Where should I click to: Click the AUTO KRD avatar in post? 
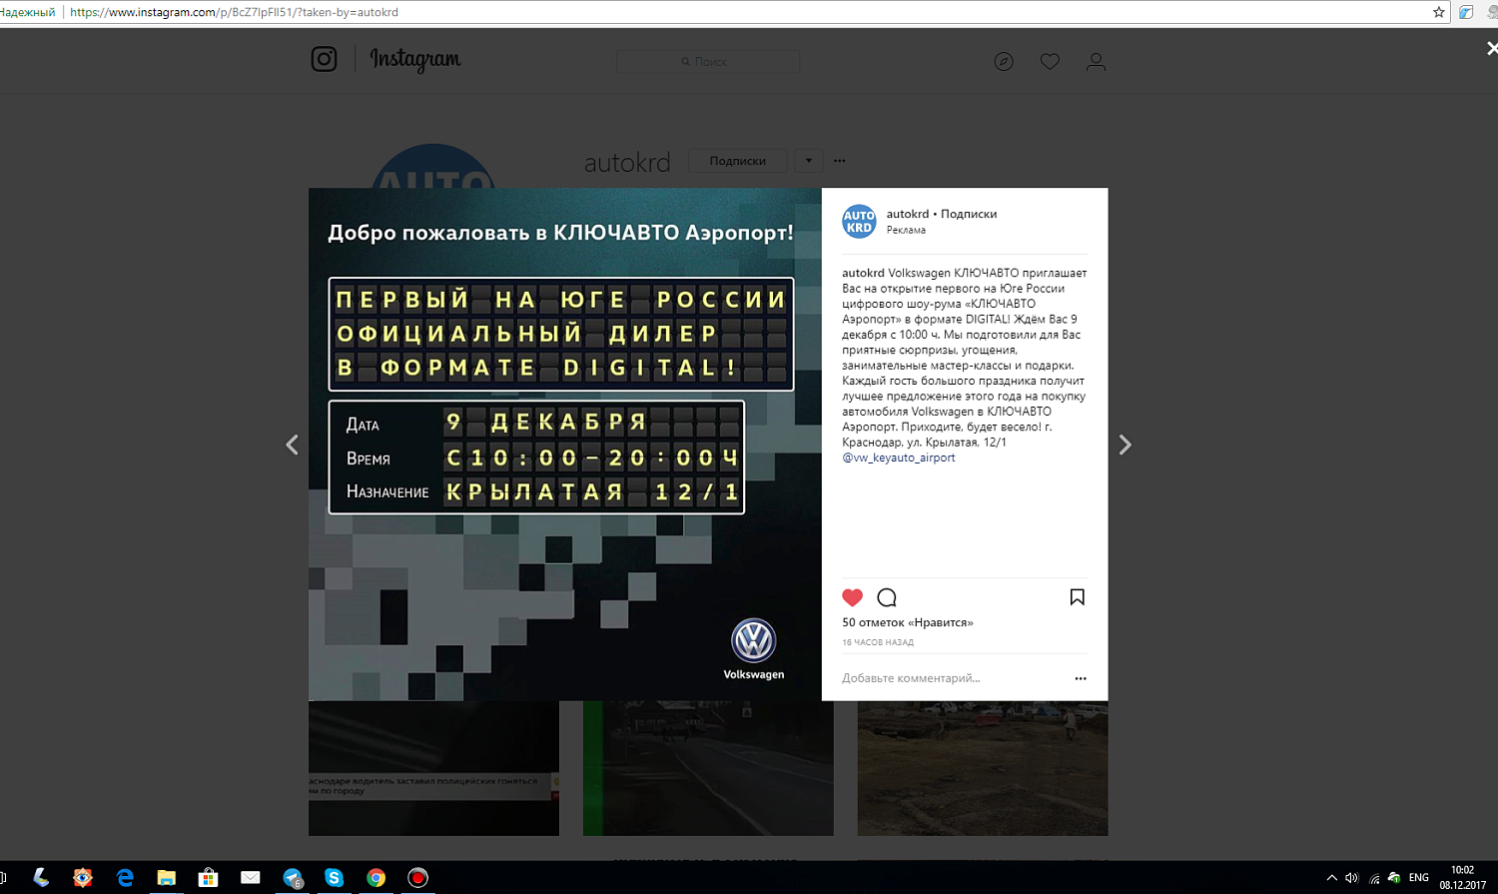pos(859,221)
